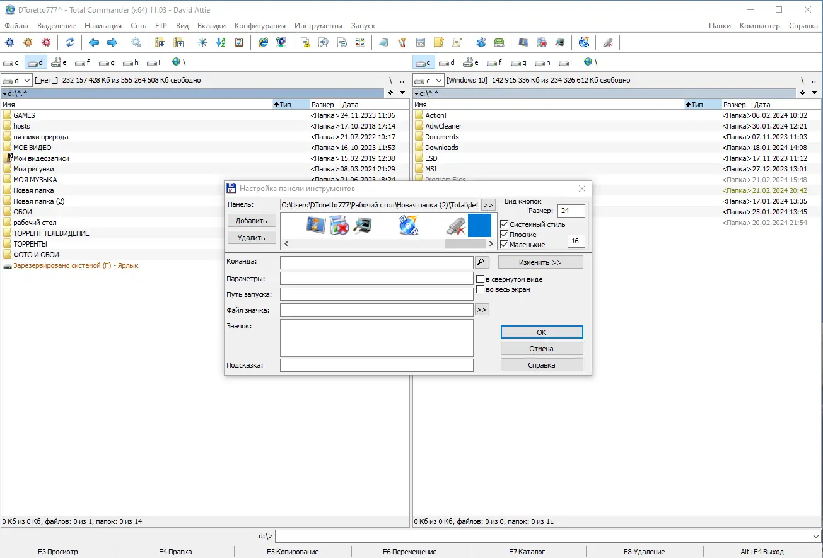Go back with the blue left arrow
Screen dimensions: 823x558
(x=94, y=42)
